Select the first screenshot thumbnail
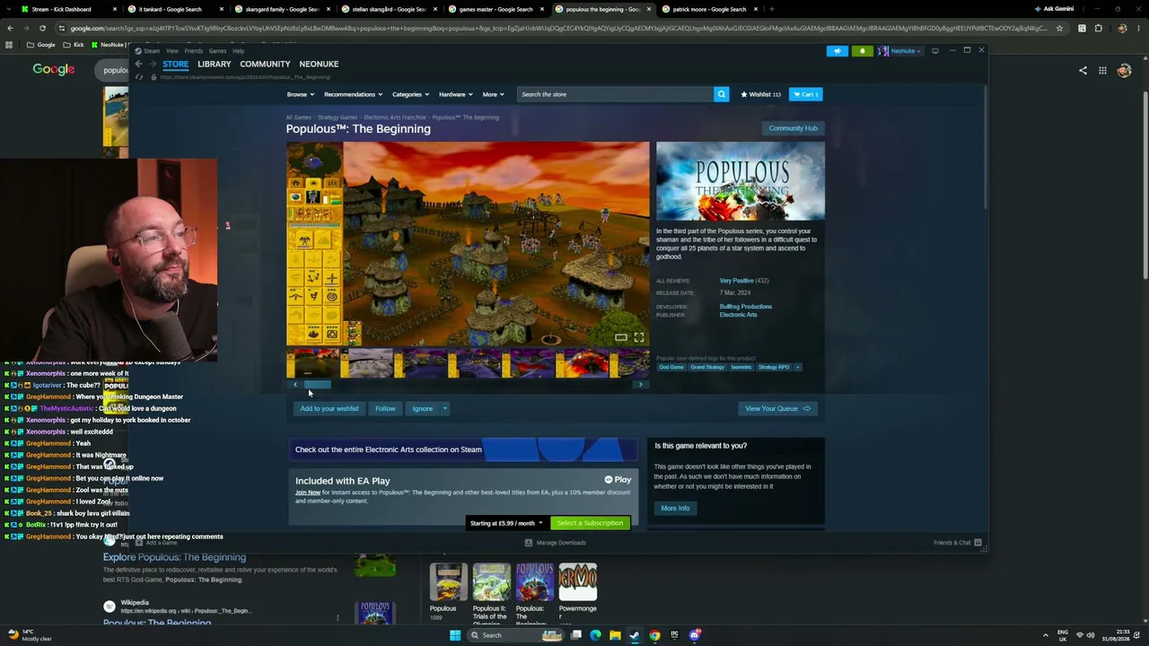This screenshot has width=1149, height=646. [312, 363]
